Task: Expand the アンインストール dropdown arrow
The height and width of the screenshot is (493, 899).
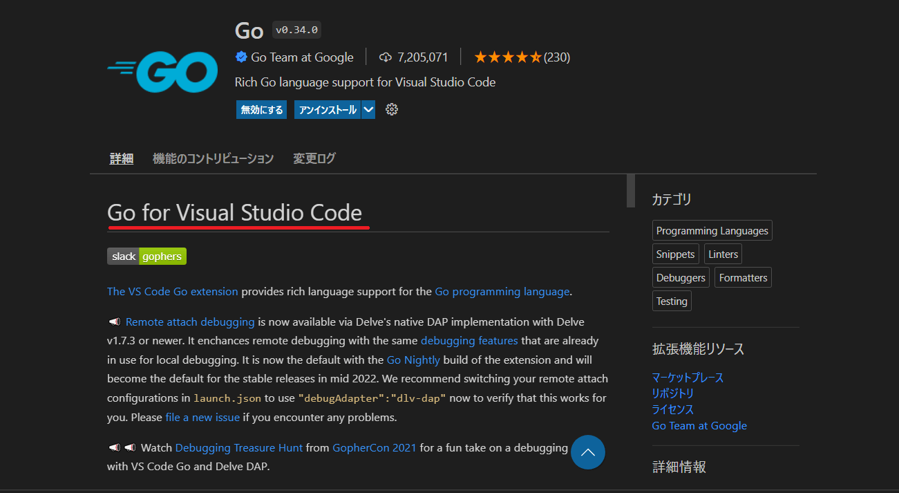Action: click(368, 109)
